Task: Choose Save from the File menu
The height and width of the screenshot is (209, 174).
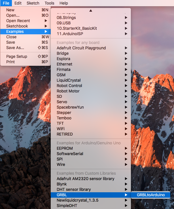Action: (x=26, y=42)
